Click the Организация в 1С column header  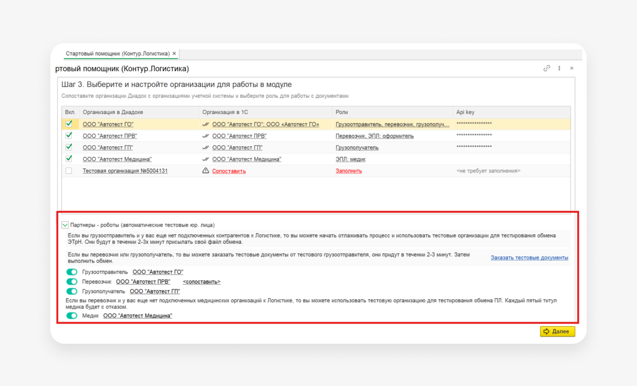265,112
